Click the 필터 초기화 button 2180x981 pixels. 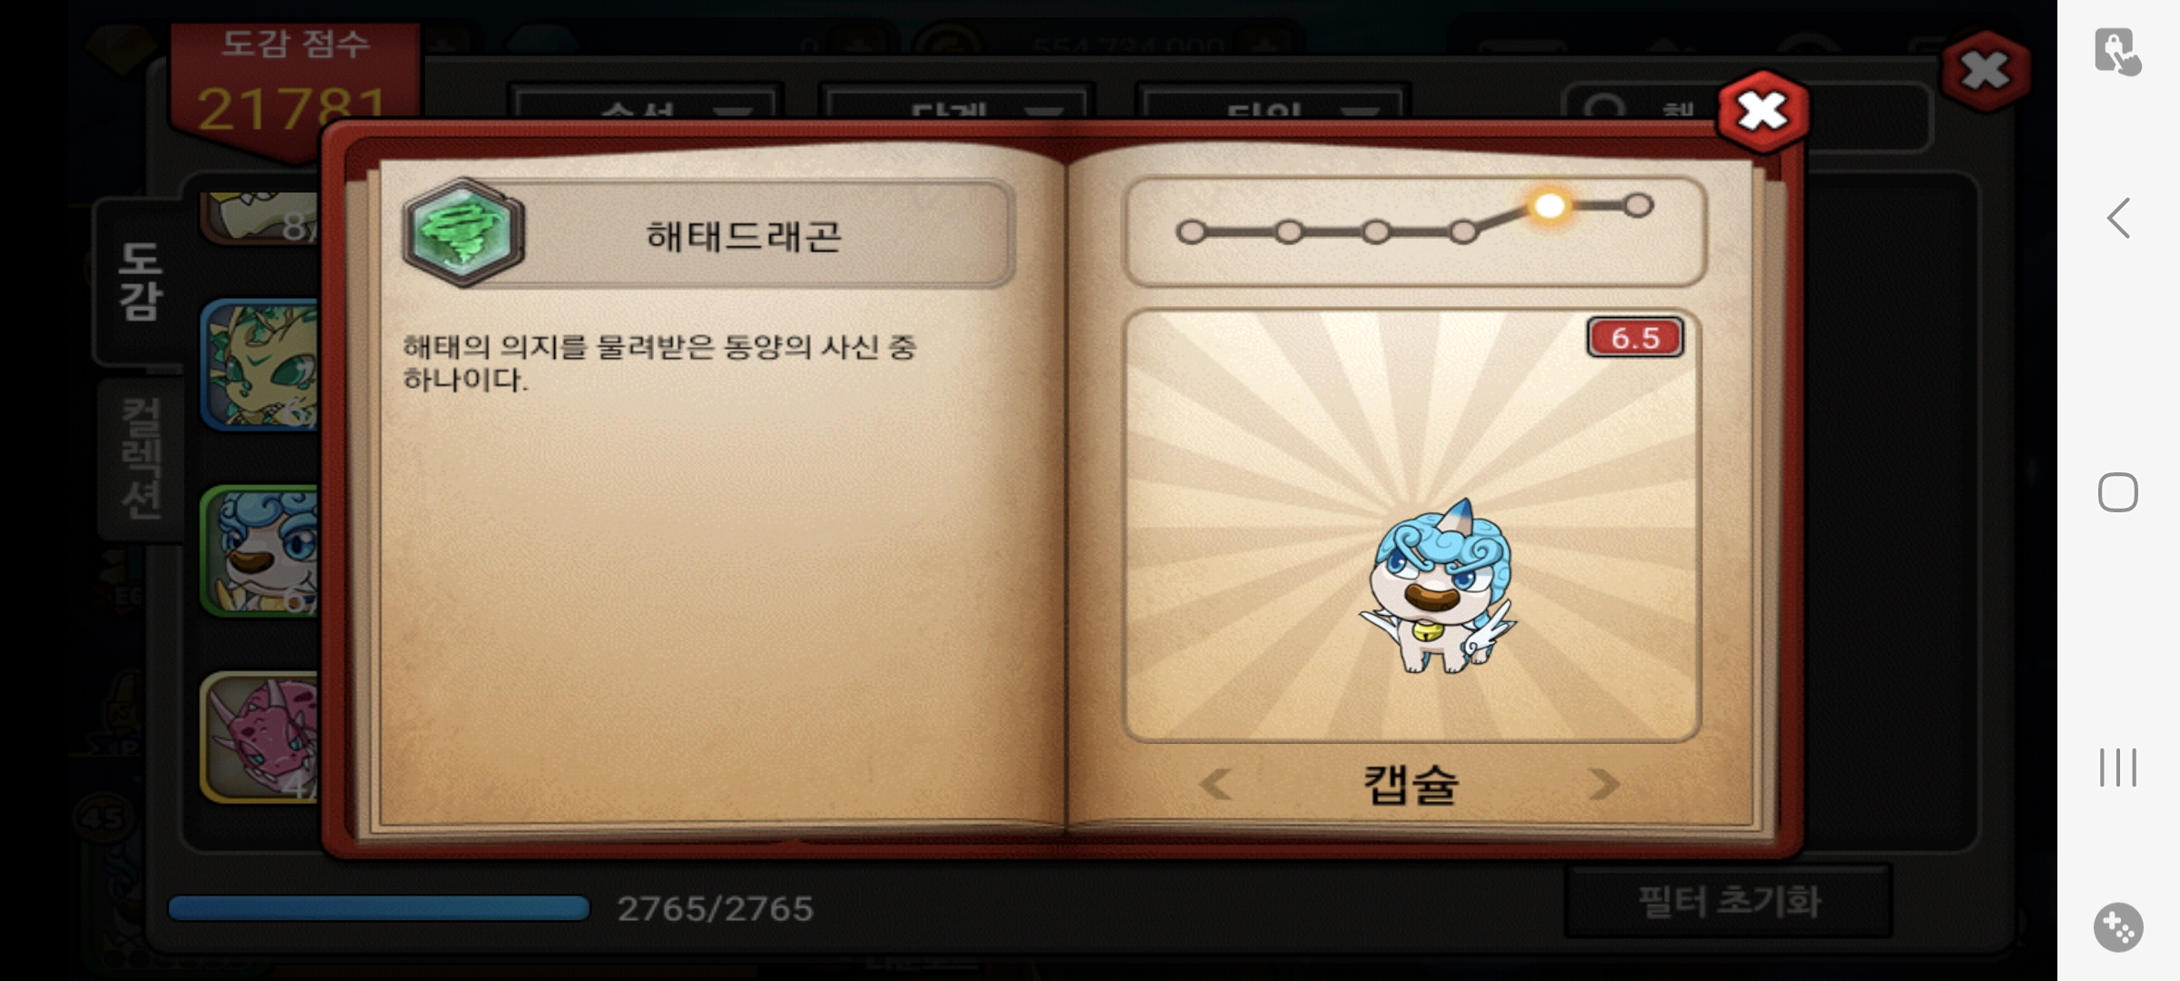(1729, 901)
